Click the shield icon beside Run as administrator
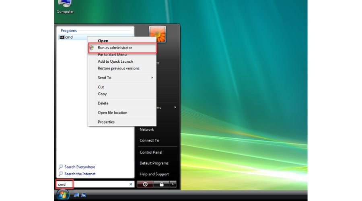The width and height of the screenshot is (362, 201). [x=92, y=48]
